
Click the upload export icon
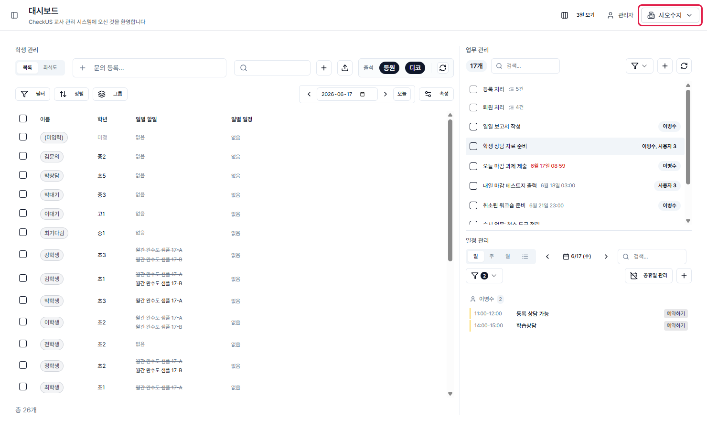coord(345,68)
